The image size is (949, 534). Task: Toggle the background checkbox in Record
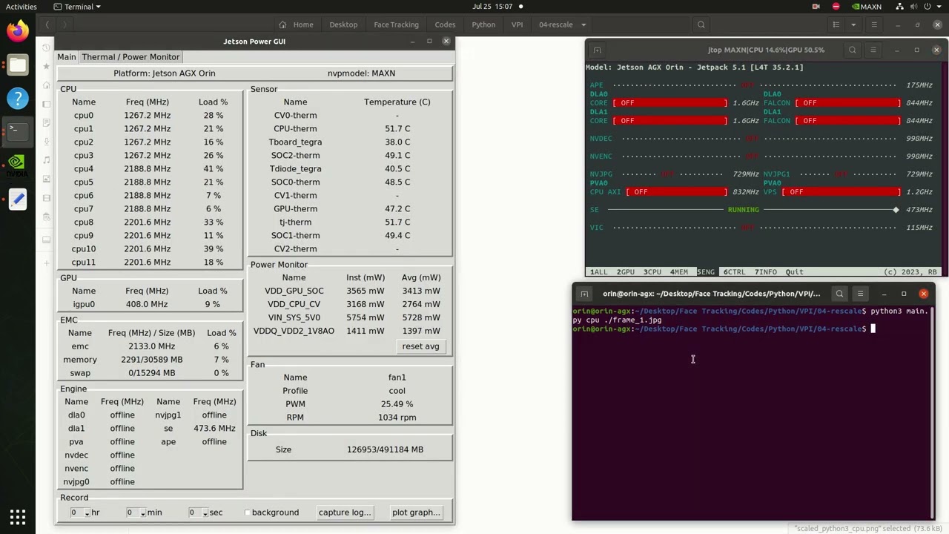point(248,512)
